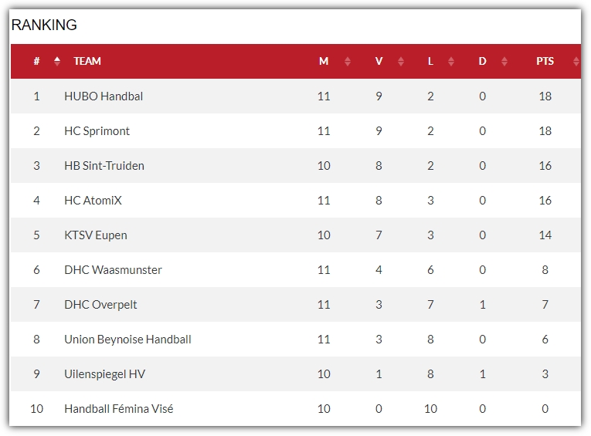Sort by matches played M arrow icon
The image size is (591, 436).
pyautogui.click(x=348, y=62)
